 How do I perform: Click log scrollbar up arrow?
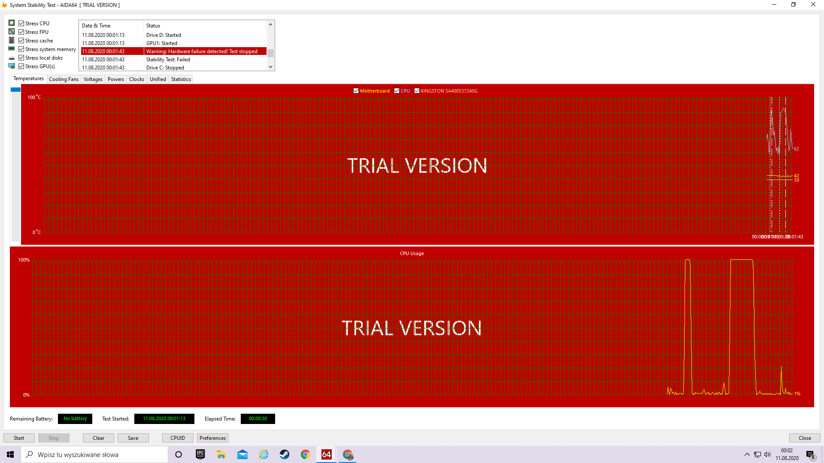[270, 24]
